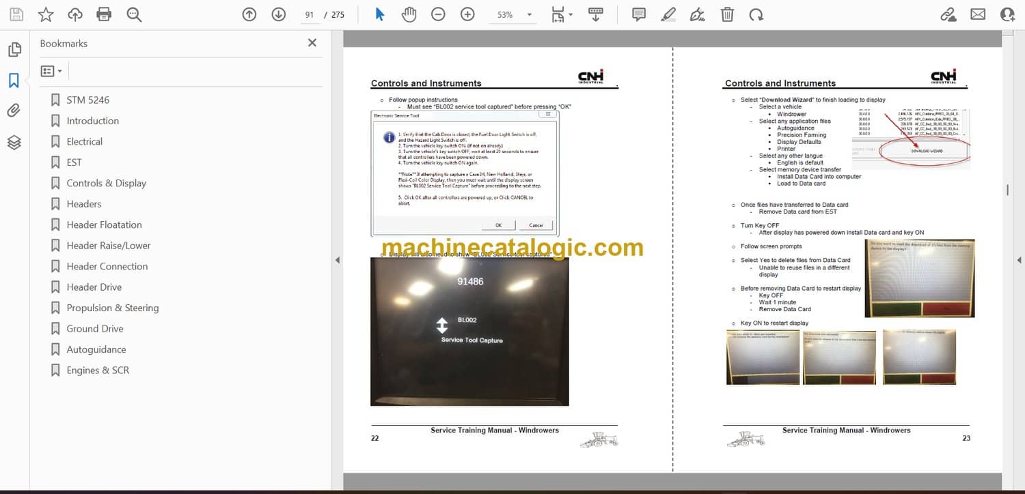Jump to the Autoguidance bookmark

tap(96, 349)
